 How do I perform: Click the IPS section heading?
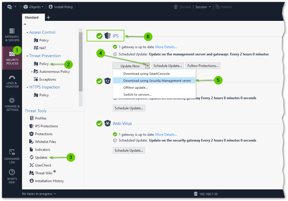(x=116, y=36)
